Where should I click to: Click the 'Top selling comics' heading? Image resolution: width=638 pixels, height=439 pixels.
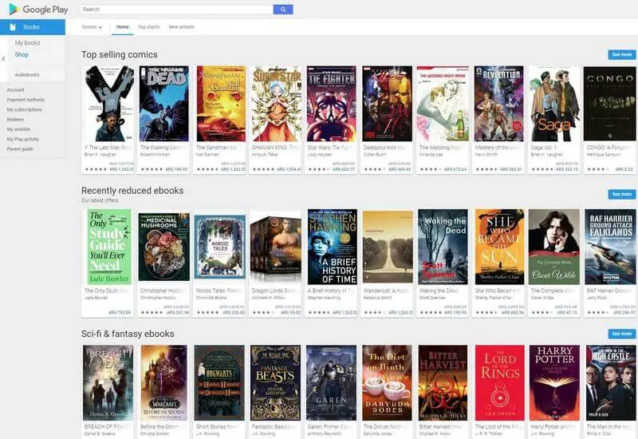[x=119, y=54]
